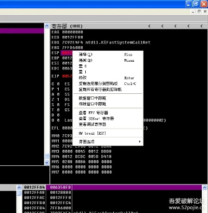The image size is (208, 213).
Task: Select the EBX 7FFD6000 register value
Action: 73,48
